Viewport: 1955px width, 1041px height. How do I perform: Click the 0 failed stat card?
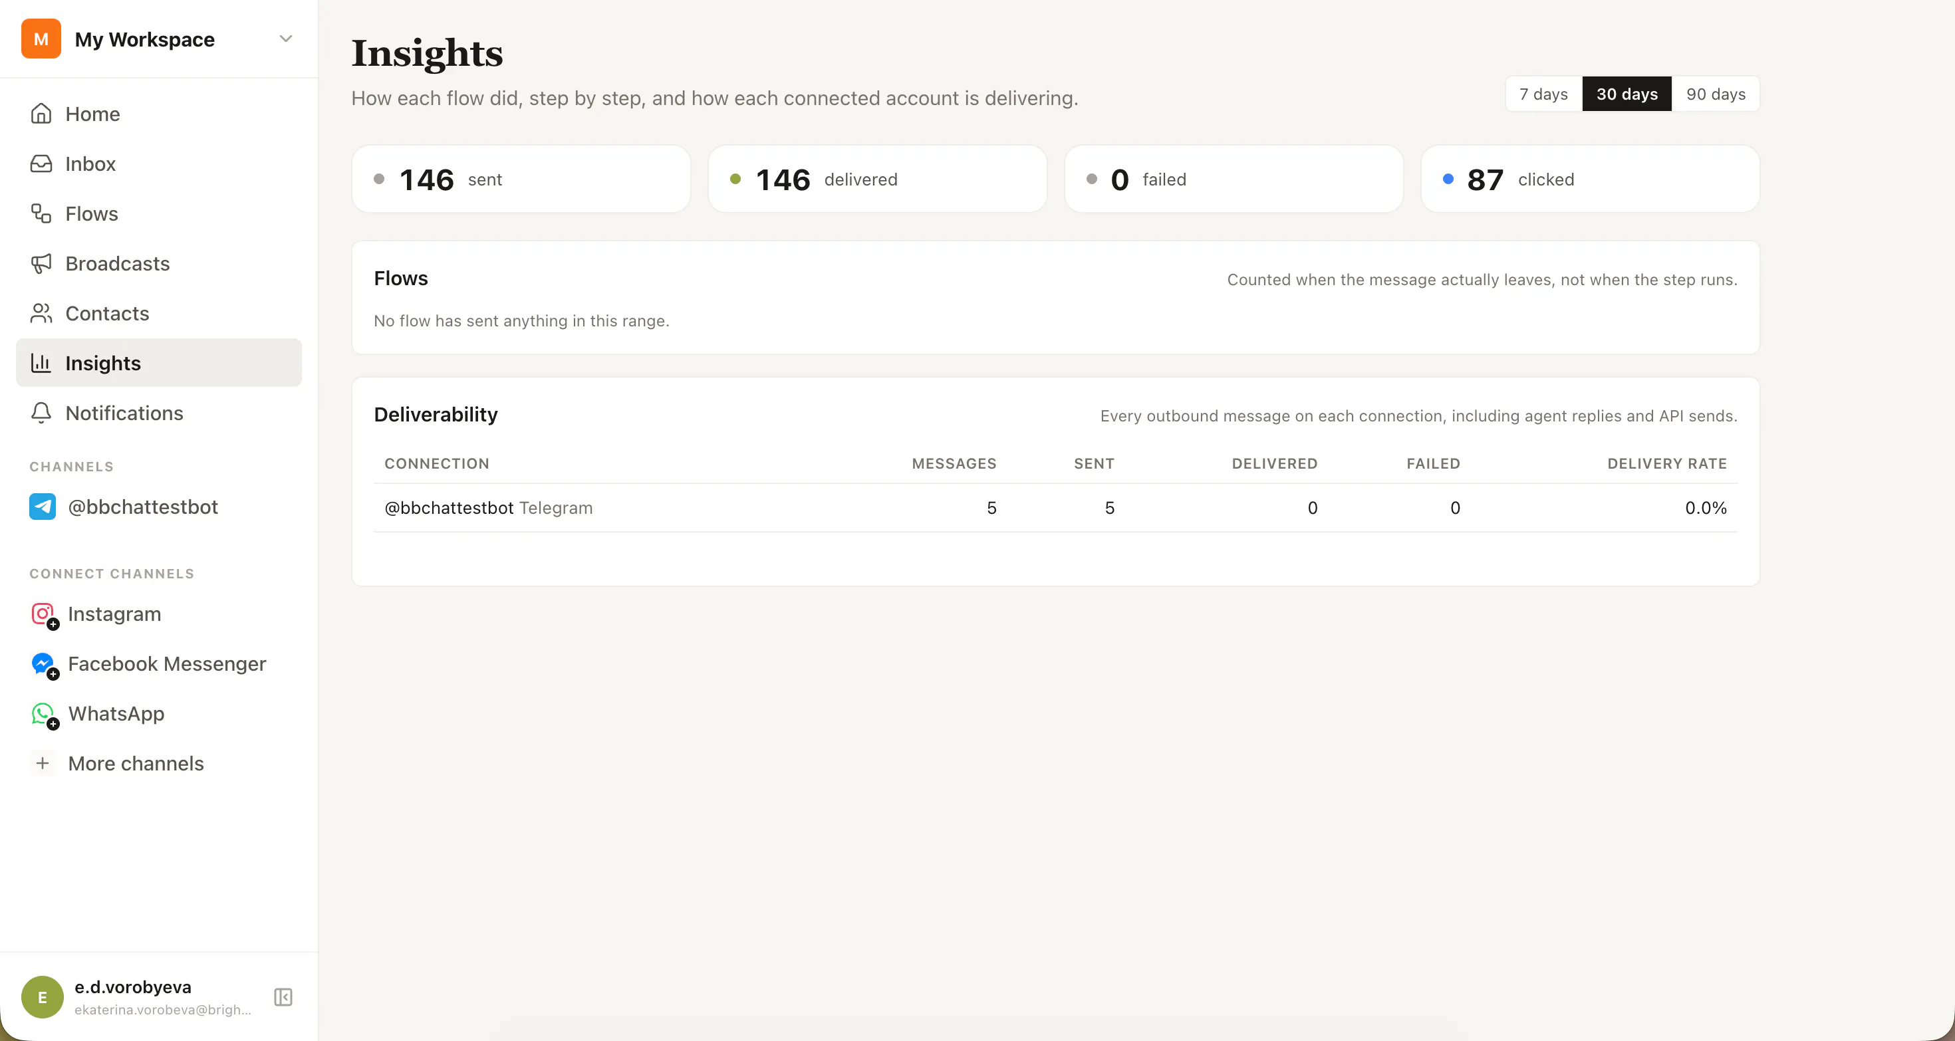[x=1234, y=179]
